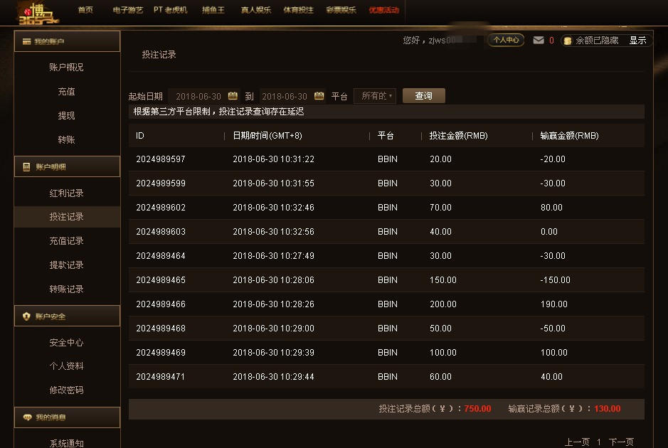This screenshot has height=448, width=668.
Task: Show the hidden balance with 显示
Action: pos(637,41)
